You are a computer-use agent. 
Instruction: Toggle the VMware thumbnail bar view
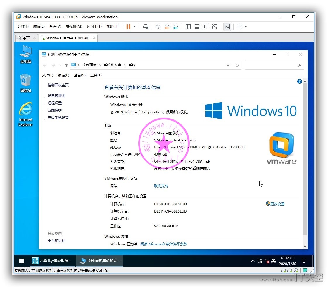(x=197, y=27)
